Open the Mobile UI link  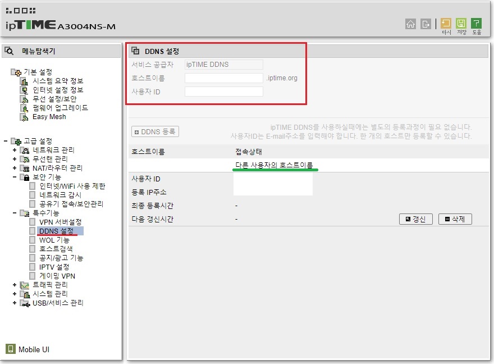click(34, 349)
